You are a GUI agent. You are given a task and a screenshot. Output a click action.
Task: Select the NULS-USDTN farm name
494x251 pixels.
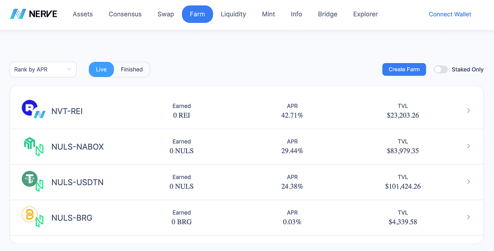[x=77, y=182]
